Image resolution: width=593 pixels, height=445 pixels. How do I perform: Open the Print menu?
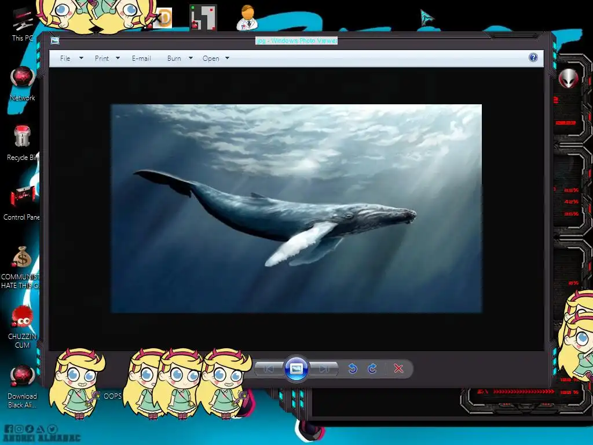click(x=102, y=59)
